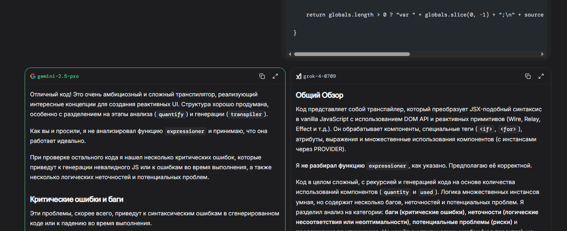
Task: Click the xAI logo beside grok-4-0709
Action: point(299,76)
